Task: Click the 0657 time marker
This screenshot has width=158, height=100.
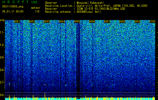Action: pyautogui.click(x=107, y=21)
